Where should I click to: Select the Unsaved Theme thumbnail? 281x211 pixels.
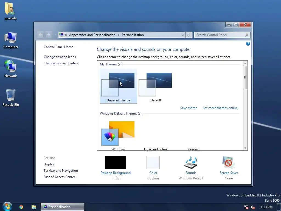click(119, 86)
